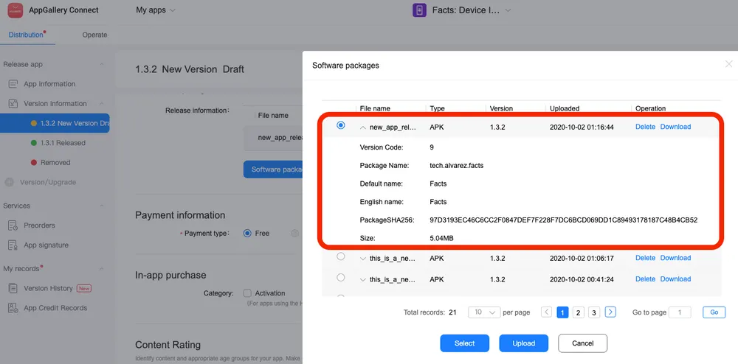Viewport: 738px width, 364px height.
Task: Collapse the Release app section
Action: pos(101,64)
